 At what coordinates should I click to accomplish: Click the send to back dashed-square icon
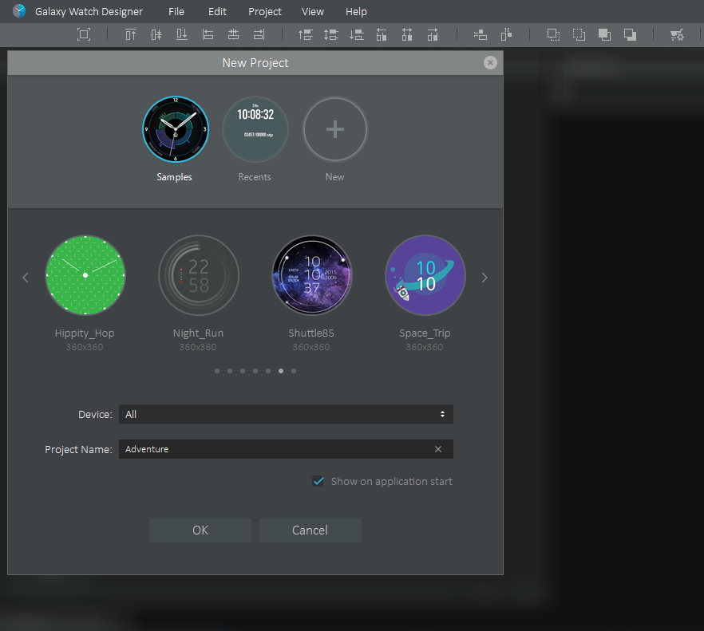click(579, 34)
